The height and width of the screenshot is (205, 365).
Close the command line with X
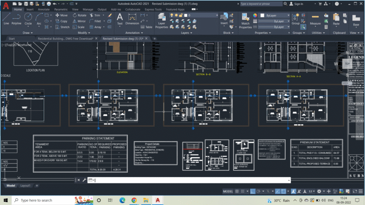pos(78,180)
